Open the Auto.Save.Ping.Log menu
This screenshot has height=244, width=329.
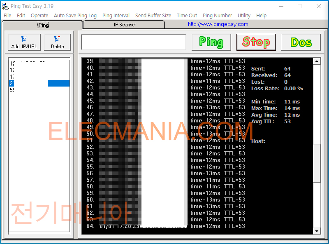[x=75, y=15]
